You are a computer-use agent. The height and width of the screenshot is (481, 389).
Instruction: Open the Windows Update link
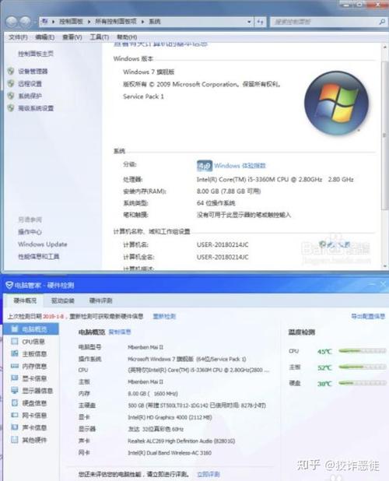click(x=43, y=244)
